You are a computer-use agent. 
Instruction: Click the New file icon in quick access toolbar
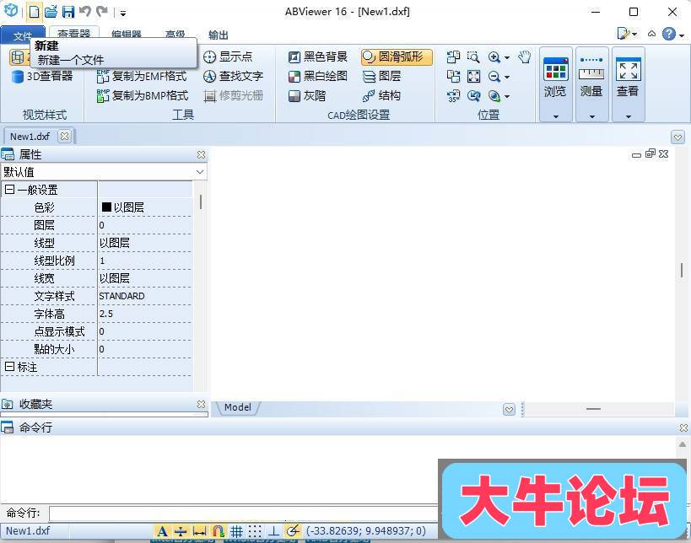point(34,12)
